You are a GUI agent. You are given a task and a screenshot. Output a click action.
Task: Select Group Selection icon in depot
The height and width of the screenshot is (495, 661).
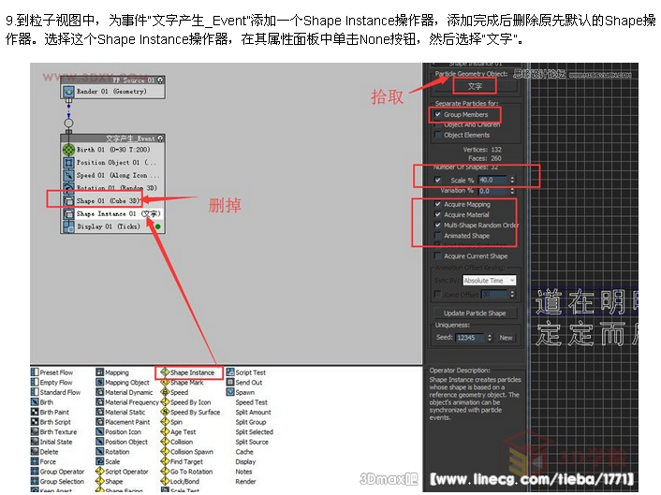pyautogui.click(x=35, y=481)
